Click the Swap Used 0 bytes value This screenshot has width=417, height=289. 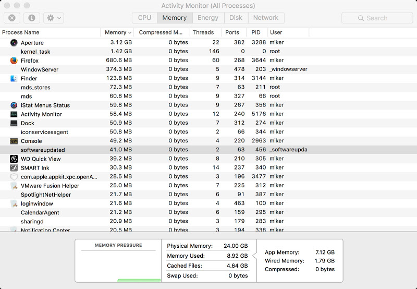pos(238,275)
